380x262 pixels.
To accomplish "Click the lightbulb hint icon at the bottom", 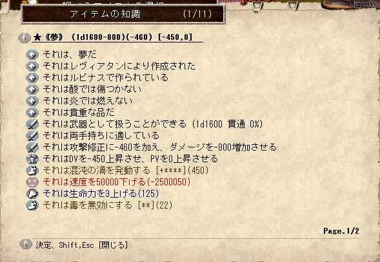I will pos(26,245).
